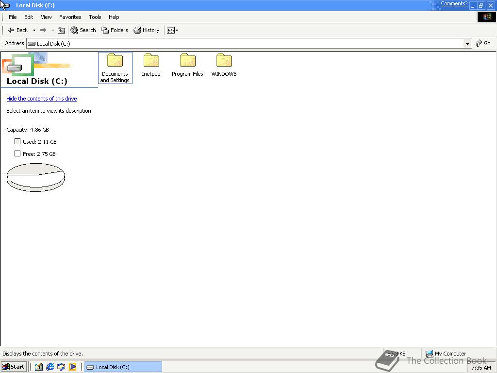Launch Outlook Express from quick launch
Viewport: 497px width, 373px height.
pyautogui.click(x=61, y=367)
